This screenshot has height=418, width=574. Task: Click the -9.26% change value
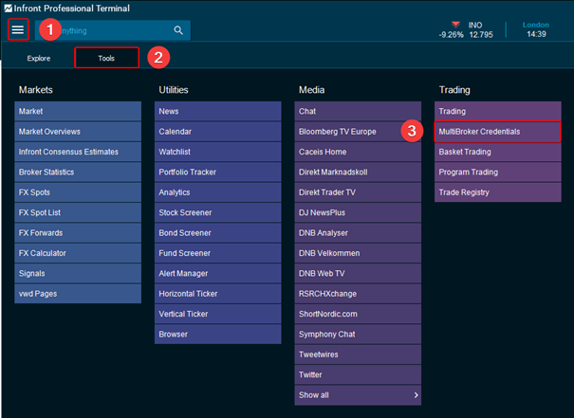[x=451, y=35]
